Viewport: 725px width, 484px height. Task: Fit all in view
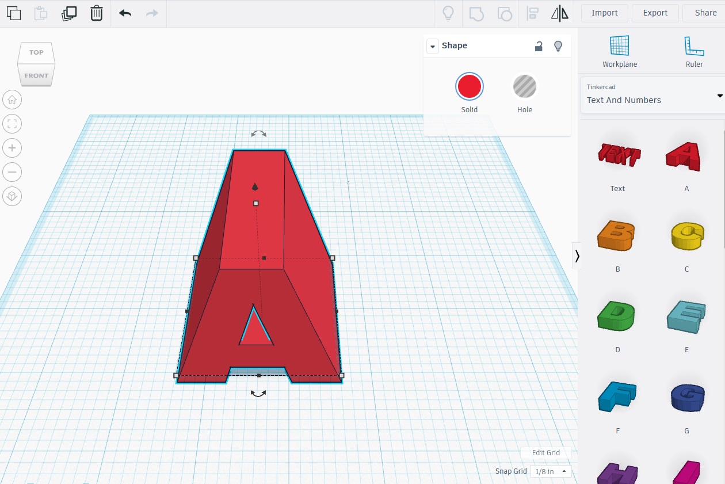12,124
